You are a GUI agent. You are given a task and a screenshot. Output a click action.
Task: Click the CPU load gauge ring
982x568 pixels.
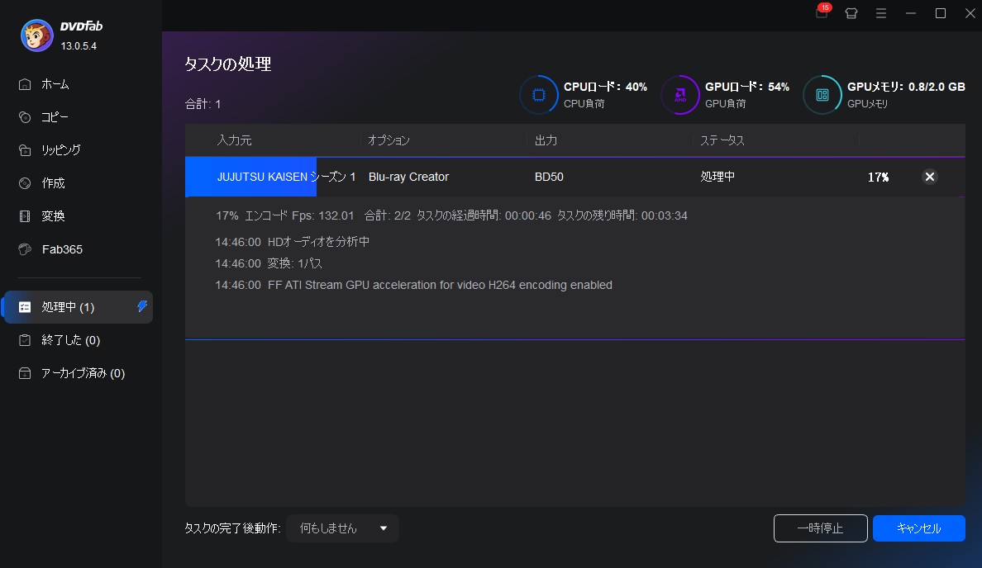coord(539,94)
